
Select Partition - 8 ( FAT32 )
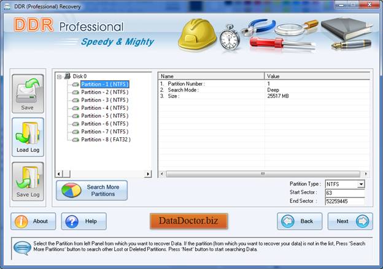[x=106, y=140]
